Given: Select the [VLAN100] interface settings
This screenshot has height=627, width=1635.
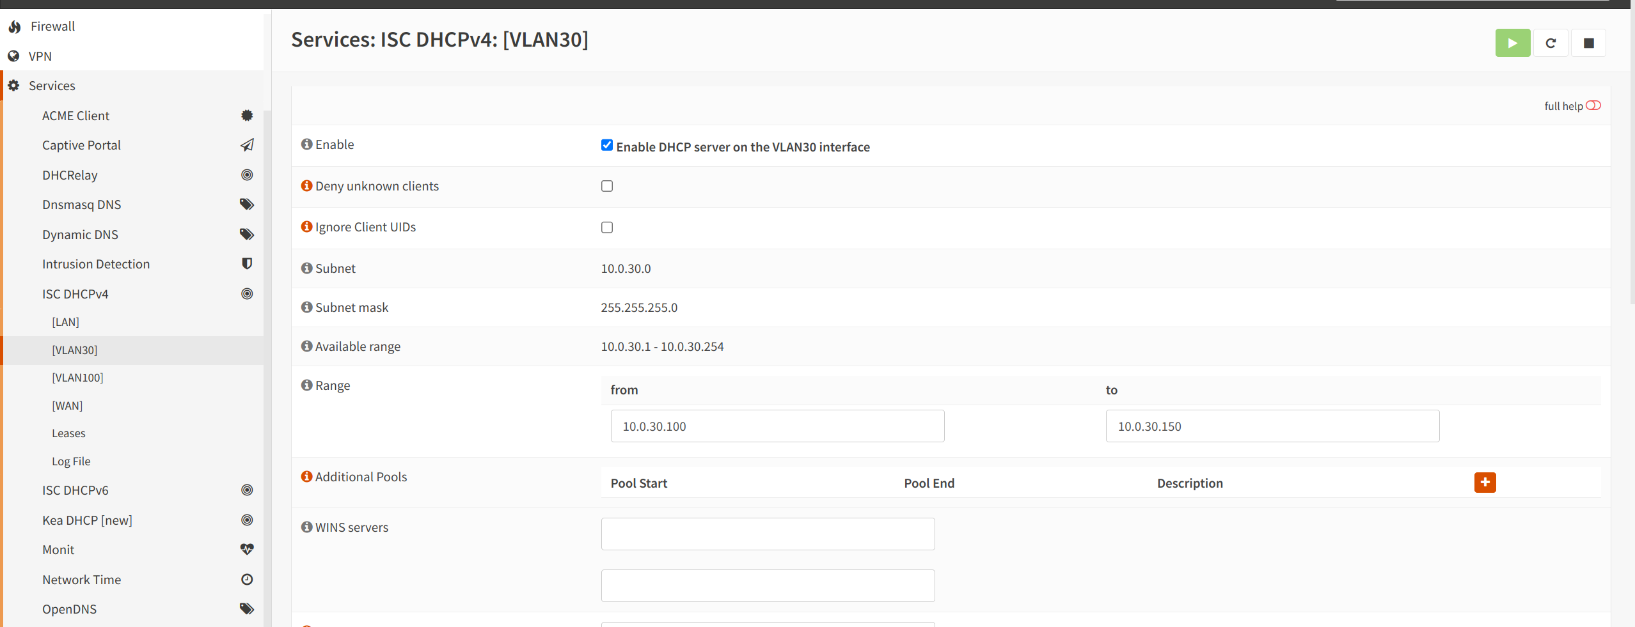Looking at the screenshot, I should [x=77, y=377].
